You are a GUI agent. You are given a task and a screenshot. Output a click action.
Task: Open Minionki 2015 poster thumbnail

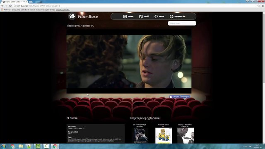(164, 136)
